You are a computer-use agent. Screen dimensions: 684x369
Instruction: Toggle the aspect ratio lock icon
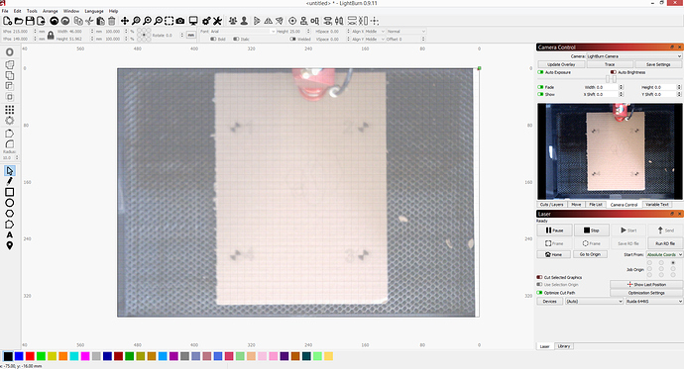point(51,36)
